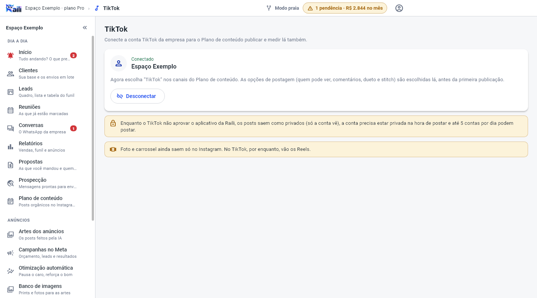Click the Início alarm bell icon
The height and width of the screenshot is (298, 537).
(10, 56)
